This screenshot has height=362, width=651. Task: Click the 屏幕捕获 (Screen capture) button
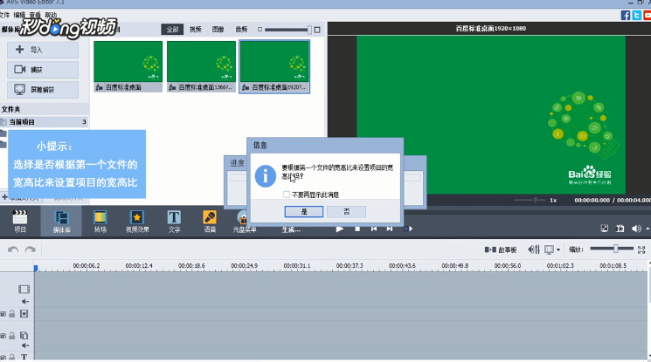pyautogui.click(x=42, y=90)
